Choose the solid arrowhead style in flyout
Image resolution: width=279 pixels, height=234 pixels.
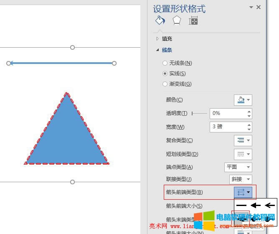pos(256,205)
